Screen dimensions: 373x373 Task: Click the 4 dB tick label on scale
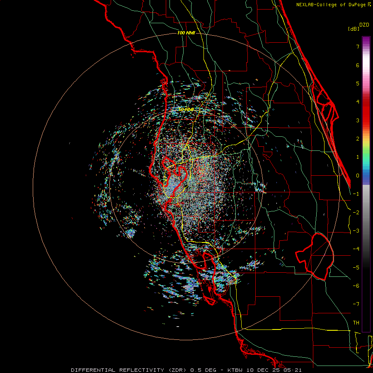[358, 102]
